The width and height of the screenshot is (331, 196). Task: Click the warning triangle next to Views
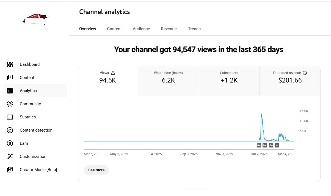[113, 73]
